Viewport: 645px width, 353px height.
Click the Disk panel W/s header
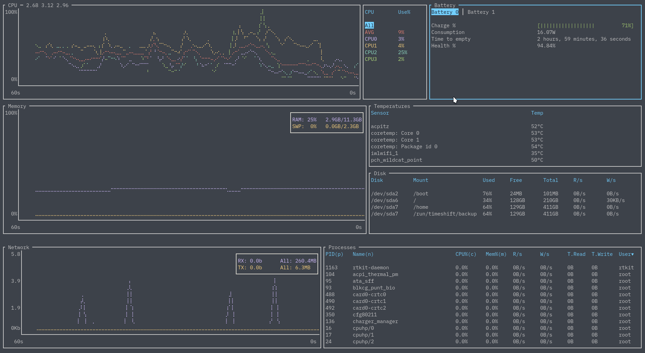611,180
